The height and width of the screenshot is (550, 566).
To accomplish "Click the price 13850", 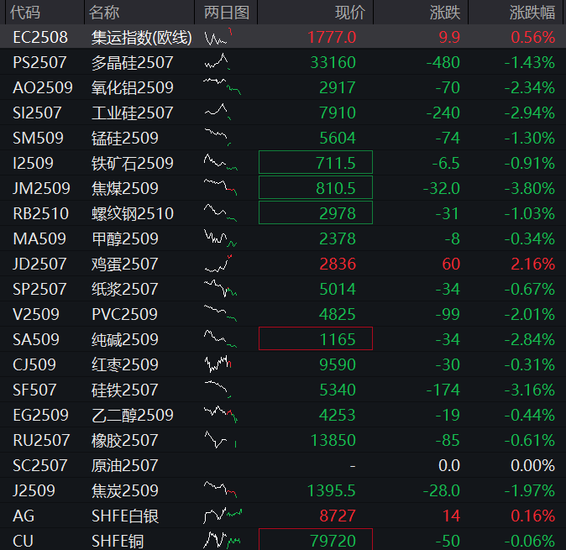I will (333, 440).
